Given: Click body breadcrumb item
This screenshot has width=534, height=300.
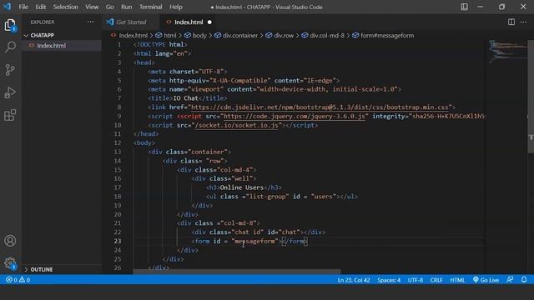Looking at the screenshot, I should pyautogui.click(x=199, y=35).
